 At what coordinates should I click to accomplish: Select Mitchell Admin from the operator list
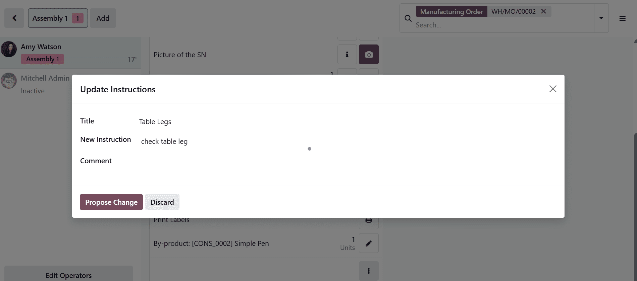tap(45, 78)
